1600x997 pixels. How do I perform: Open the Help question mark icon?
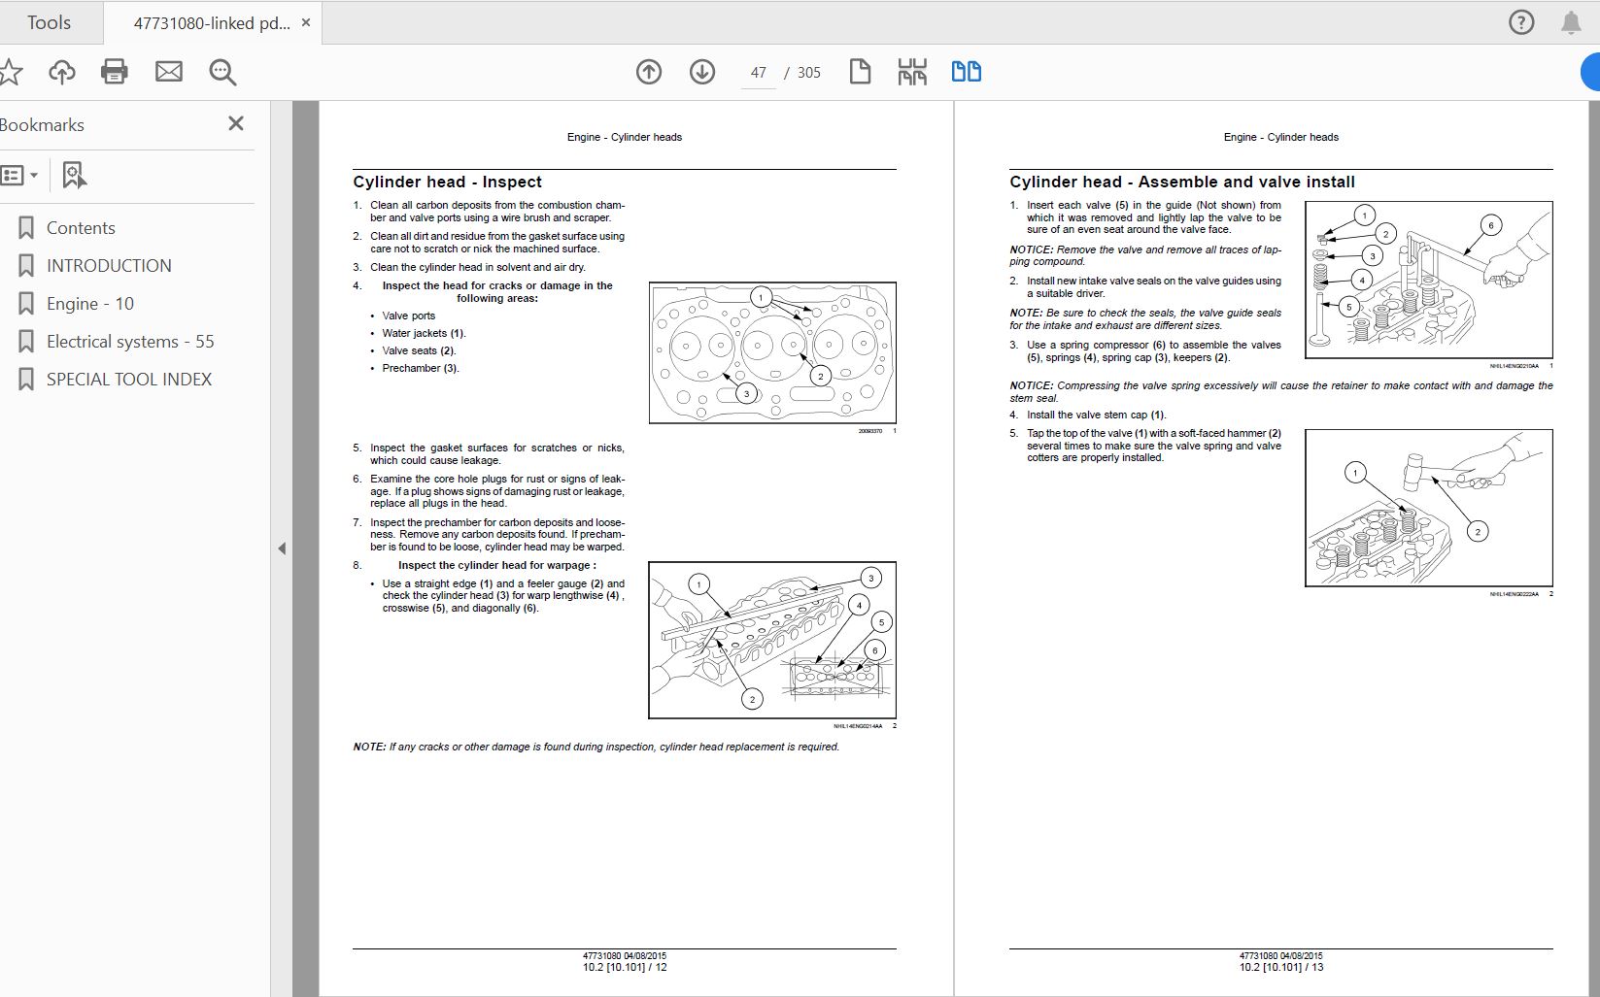pyautogui.click(x=1521, y=22)
